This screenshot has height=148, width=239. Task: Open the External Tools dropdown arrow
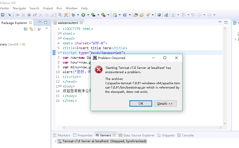click(x=108, y=15)
